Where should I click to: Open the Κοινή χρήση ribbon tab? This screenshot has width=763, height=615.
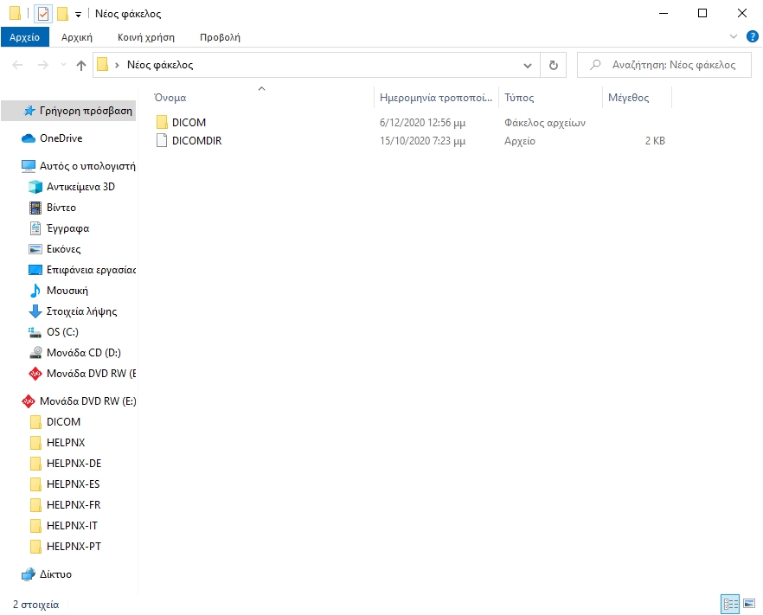click(x=146, y=37)
